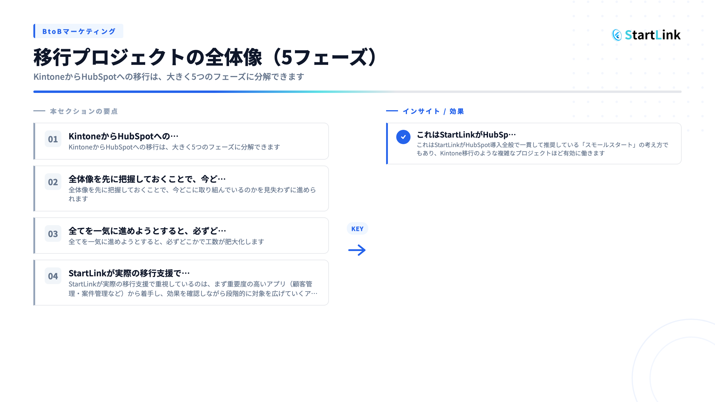Click card 04 description about 顧客管理・案件管理
Image resolution: width=715 pixels, height=402 pixels.
193,289
